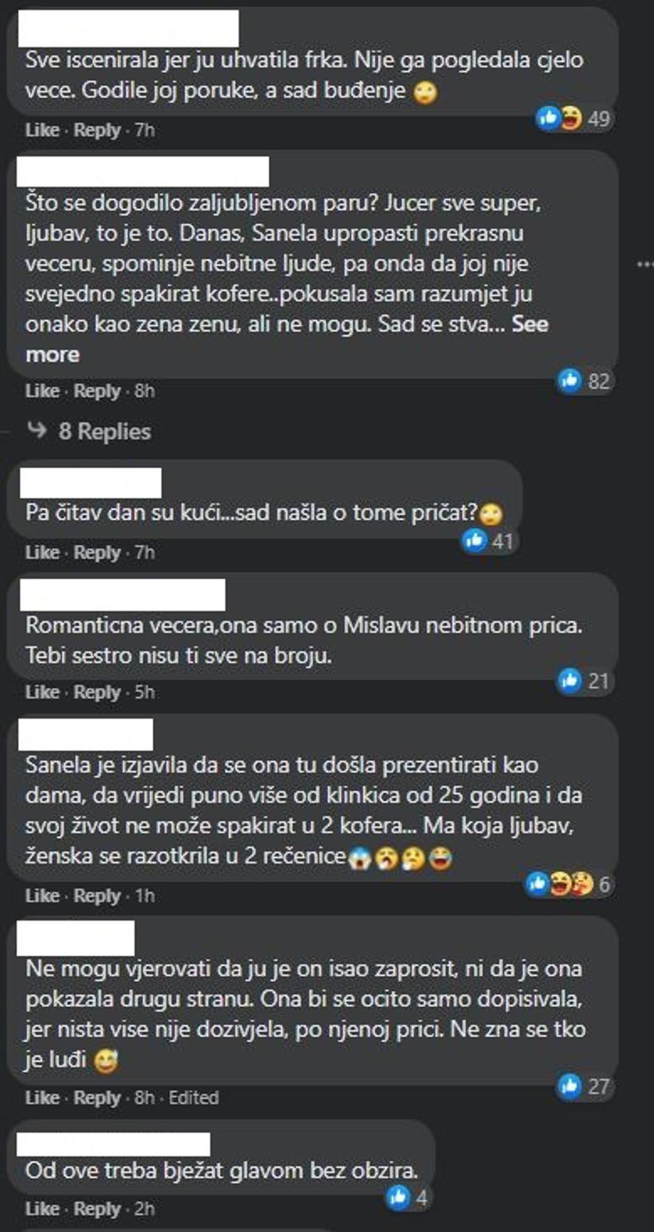This screenshot has height=1232, width=654.
Task: Open the 21 likes reaction badge
Action: pyautogui.click(x=584, y=680)
